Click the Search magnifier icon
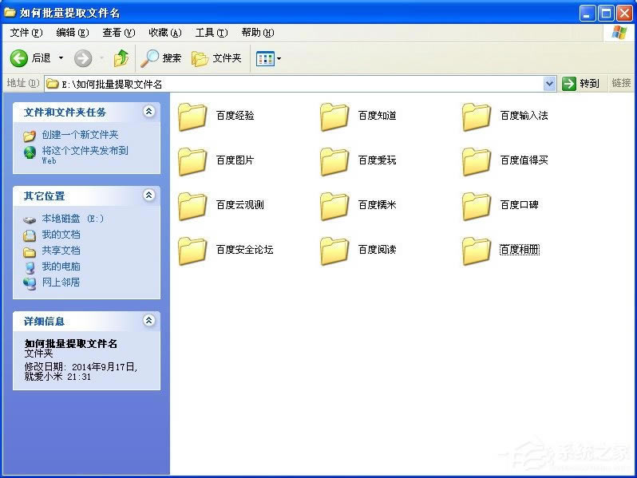Screen dimensions: 637x478 point(150,58)
